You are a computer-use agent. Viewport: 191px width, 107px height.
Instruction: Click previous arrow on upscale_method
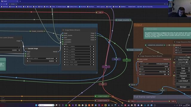point(27,58)
